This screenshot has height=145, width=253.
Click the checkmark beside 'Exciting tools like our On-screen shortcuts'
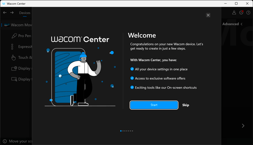(132, 87)
